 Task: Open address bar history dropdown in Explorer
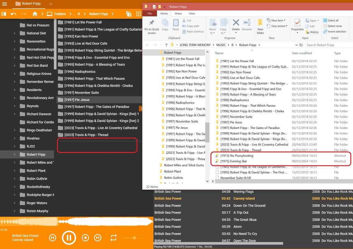(x=296, y=45)
